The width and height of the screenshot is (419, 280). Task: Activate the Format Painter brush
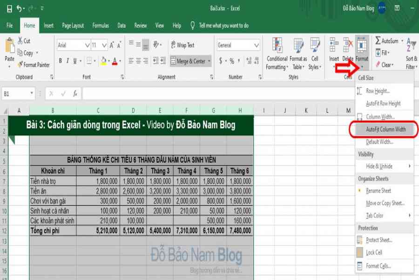coord(34,65)
